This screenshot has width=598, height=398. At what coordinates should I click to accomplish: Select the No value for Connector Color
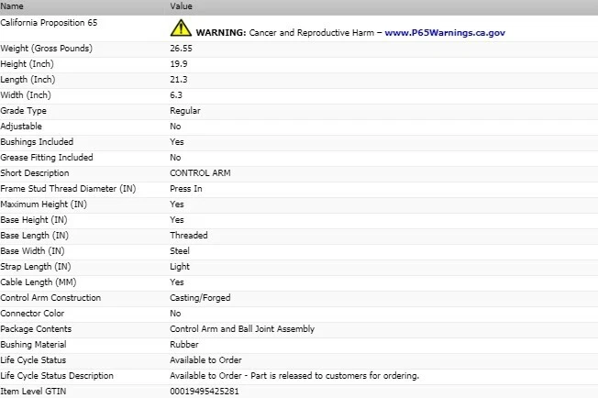point(175,314)
